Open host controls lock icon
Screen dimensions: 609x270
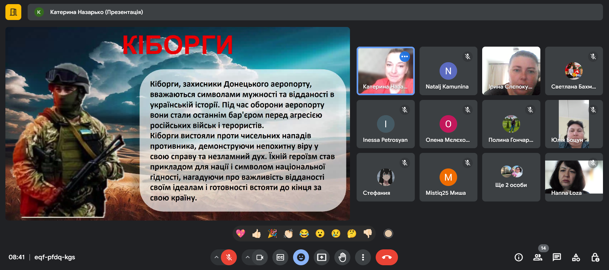pos(595,257)
